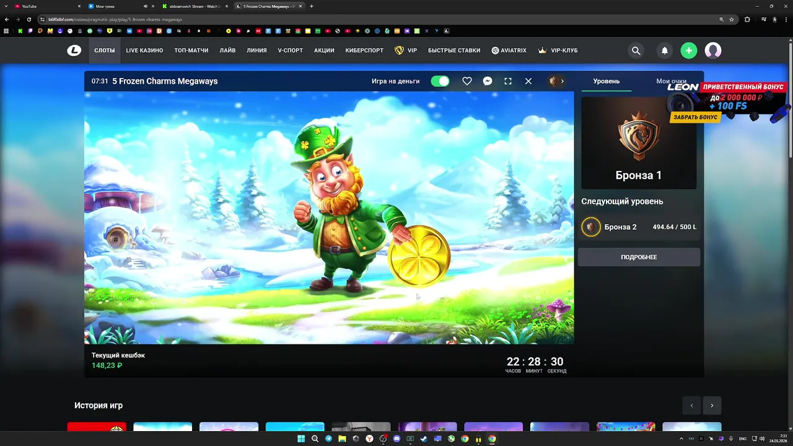
Task: Open Telegram from the taskbar
Action: (328, 439)
